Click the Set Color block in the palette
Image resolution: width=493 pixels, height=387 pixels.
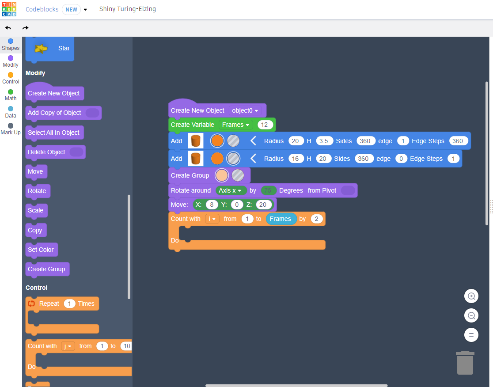pos(41,250)
